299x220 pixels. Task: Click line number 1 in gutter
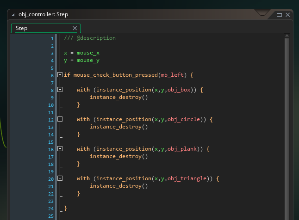(x=52, y=39)
